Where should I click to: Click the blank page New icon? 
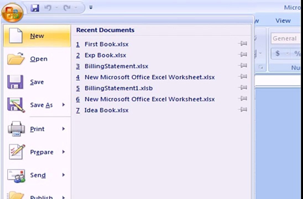(x=16, y=36)
